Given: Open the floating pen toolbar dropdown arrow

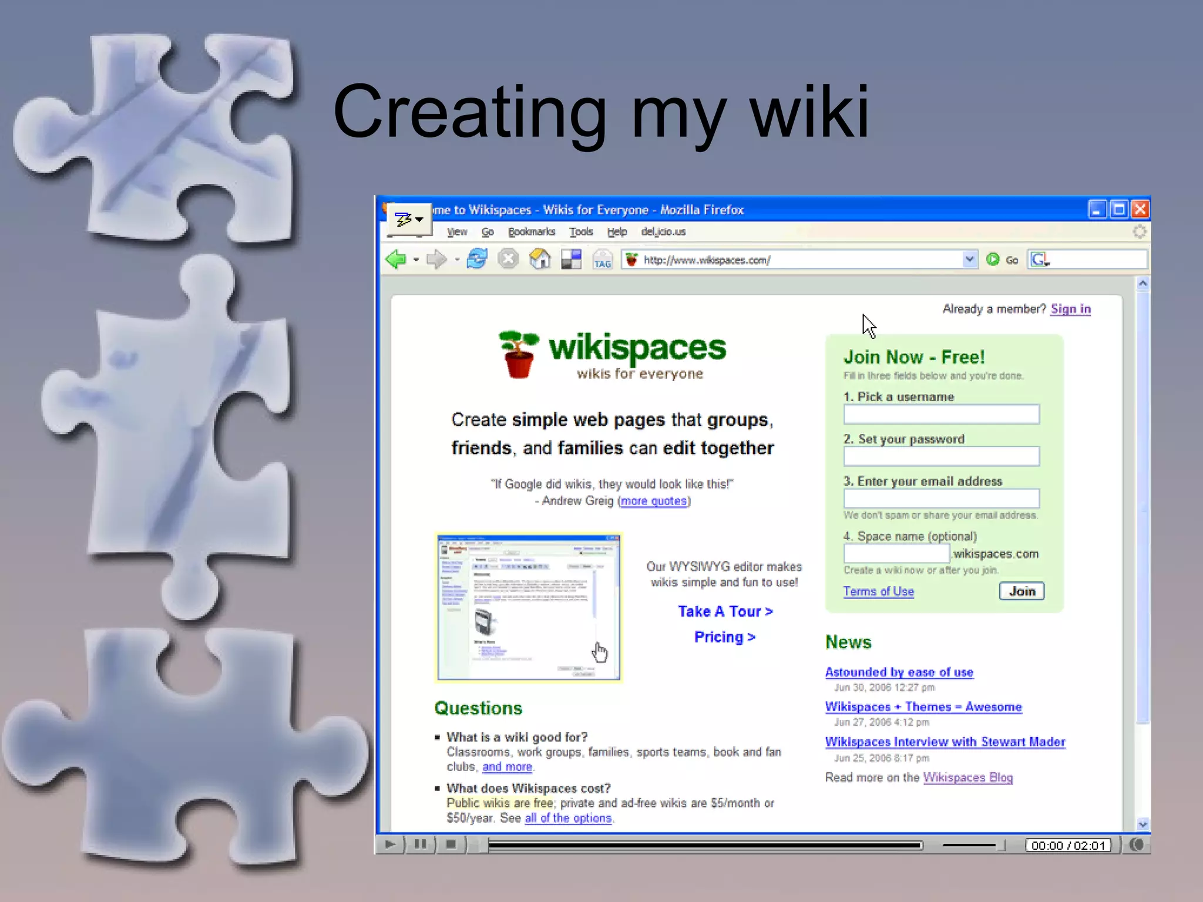Looking at the screenshot, I should (419, 220).
